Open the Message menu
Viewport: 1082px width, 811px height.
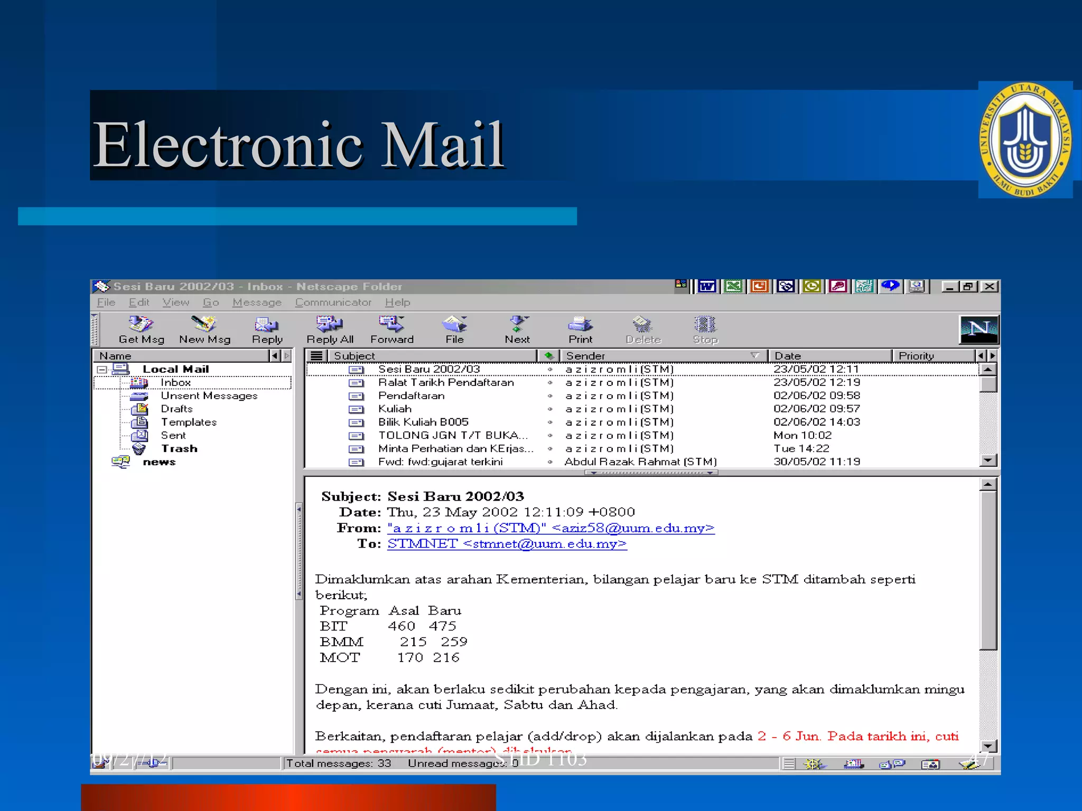[x=257, y=303]
